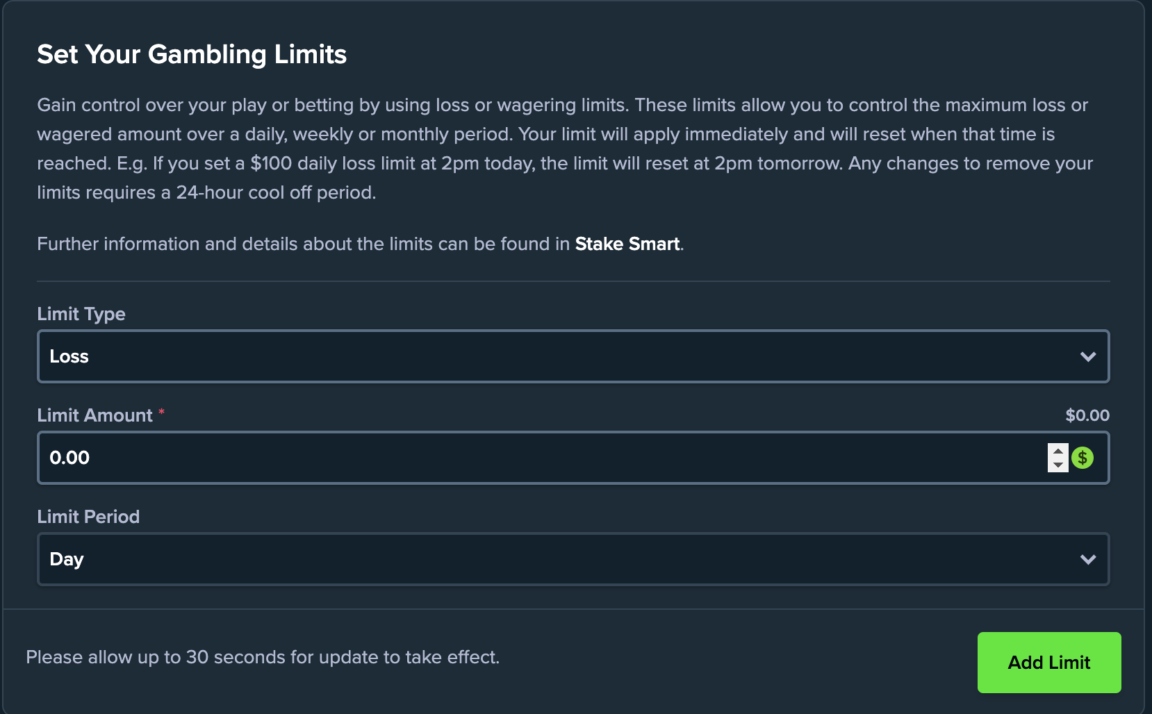Screen dimensions: 1152x714
Task: Click the Limit Period dropdown chevron arrow
Action: [1087, 558]
